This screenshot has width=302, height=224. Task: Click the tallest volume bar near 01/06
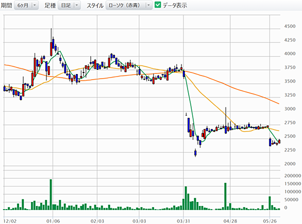pos(51,194)
